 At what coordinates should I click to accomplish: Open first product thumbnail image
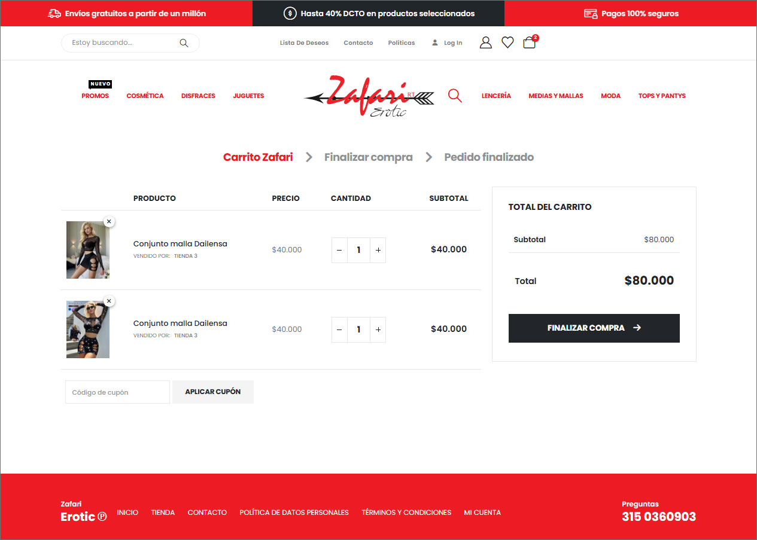(88, 250)
